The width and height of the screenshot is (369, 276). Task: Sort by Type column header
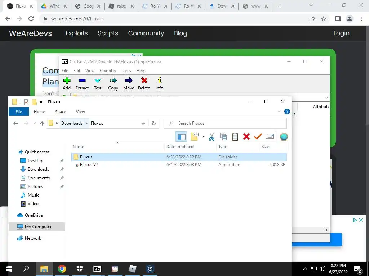pos(237,147)
